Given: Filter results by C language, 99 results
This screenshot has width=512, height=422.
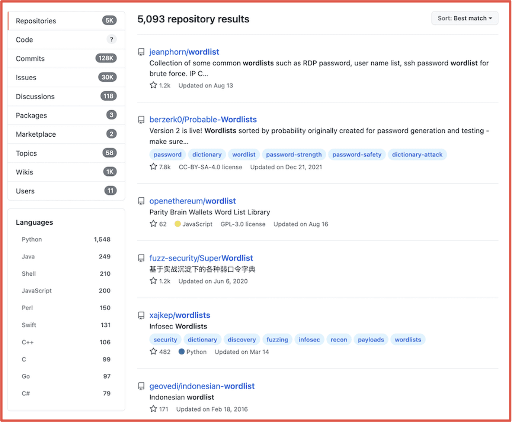Looking at the screenshot, I should [66, 359].
